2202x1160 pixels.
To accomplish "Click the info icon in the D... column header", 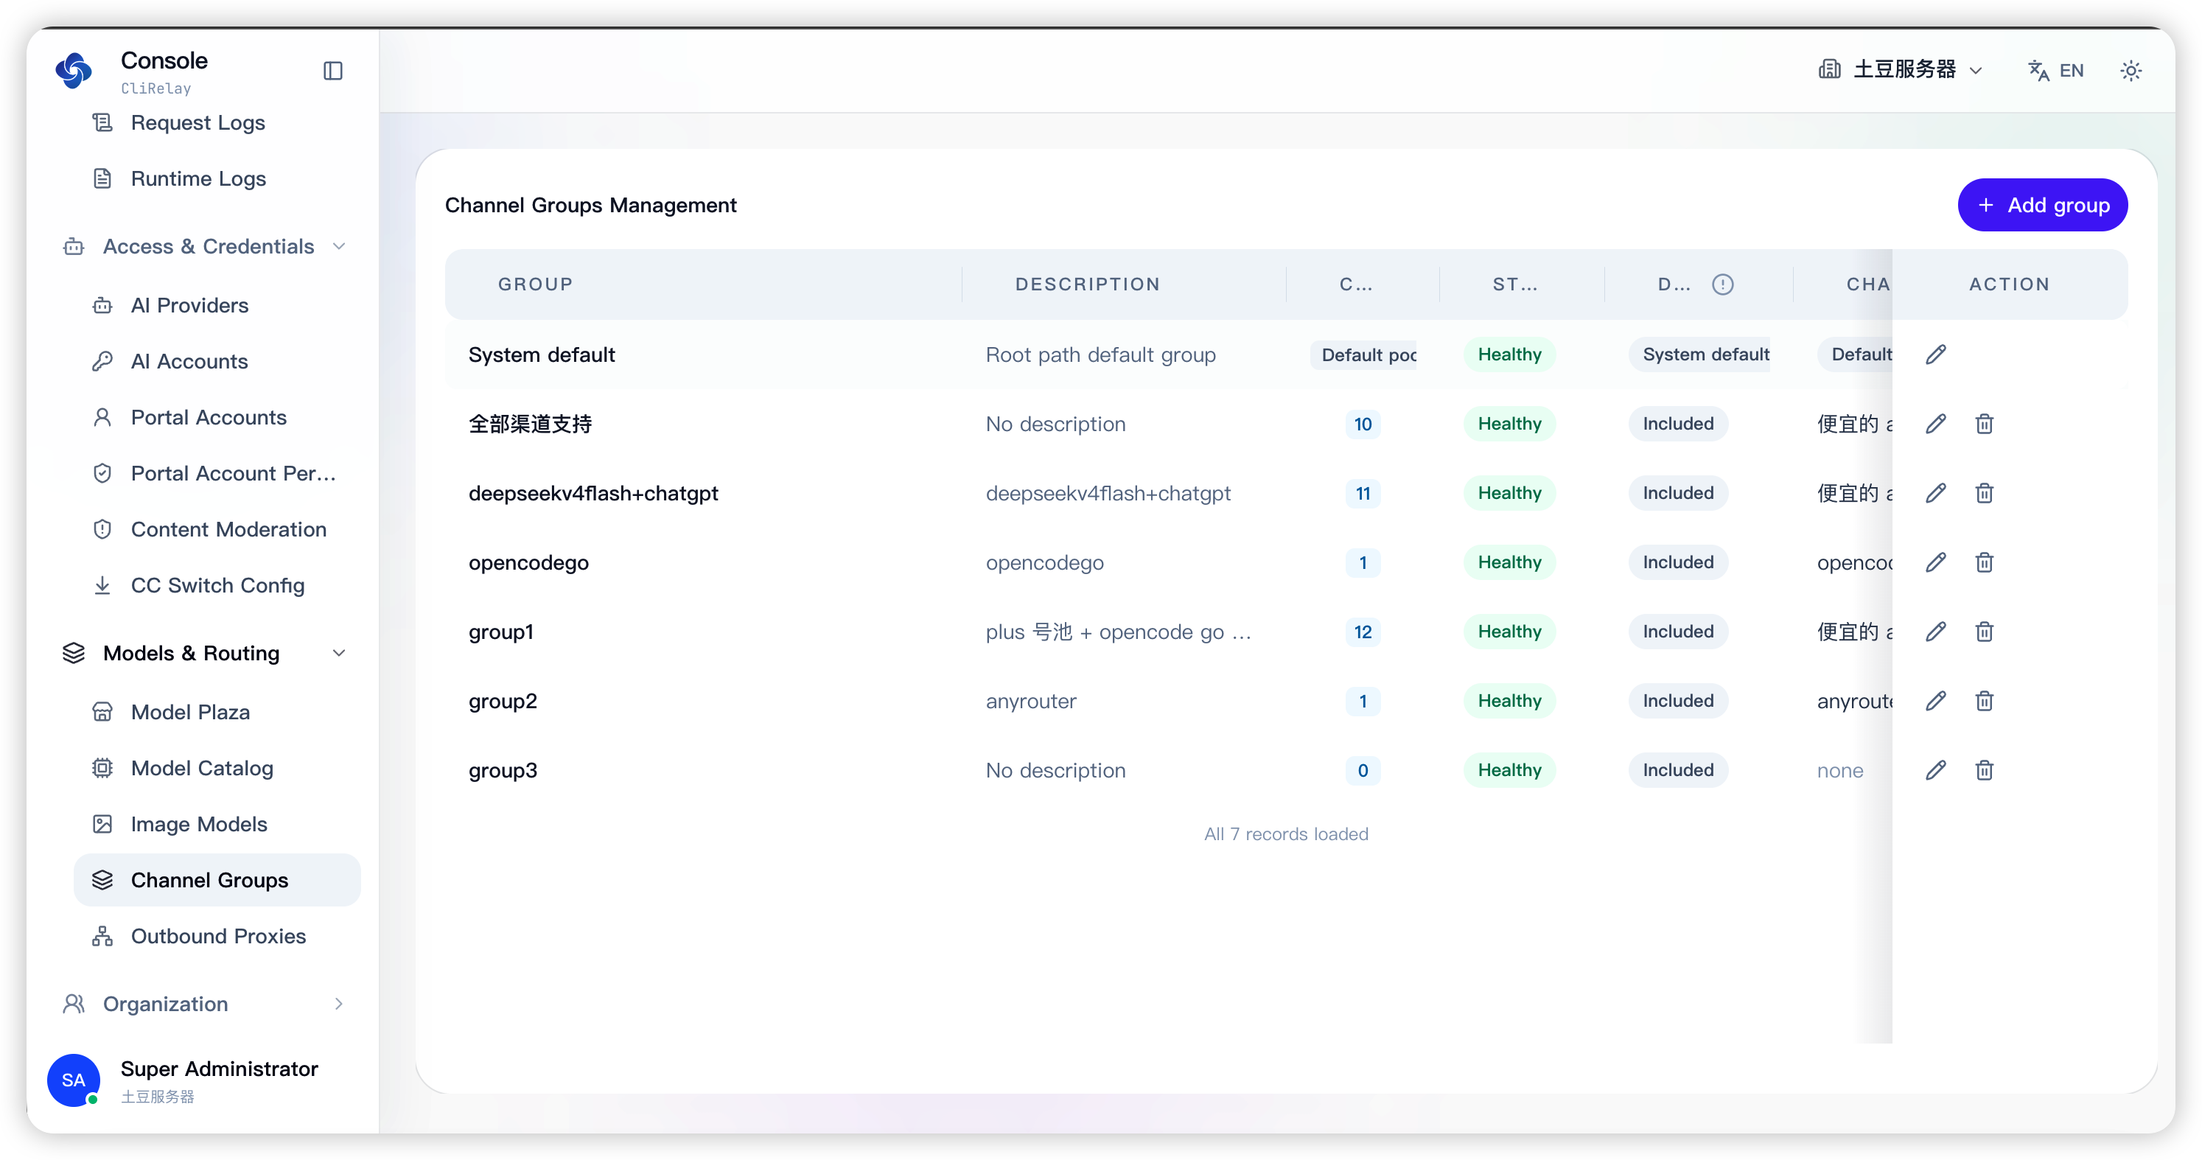I will [1722, 284].
